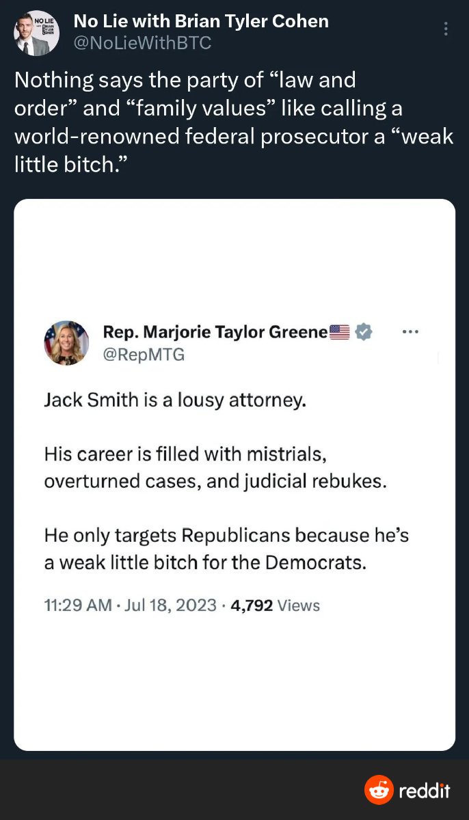Click the verified checkmark badge

pyautogui.click(x=363, y=332)
